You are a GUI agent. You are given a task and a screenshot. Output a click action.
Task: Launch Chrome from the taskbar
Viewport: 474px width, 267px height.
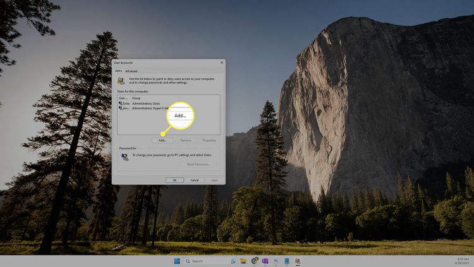(254, 261)
